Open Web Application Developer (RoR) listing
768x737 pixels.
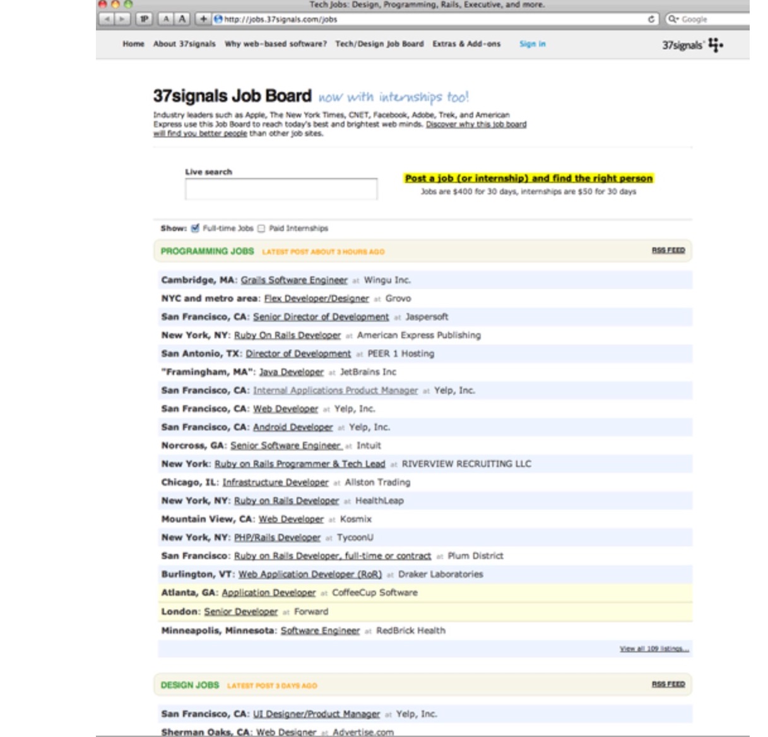pyautogui.click(x=310, y=574)
